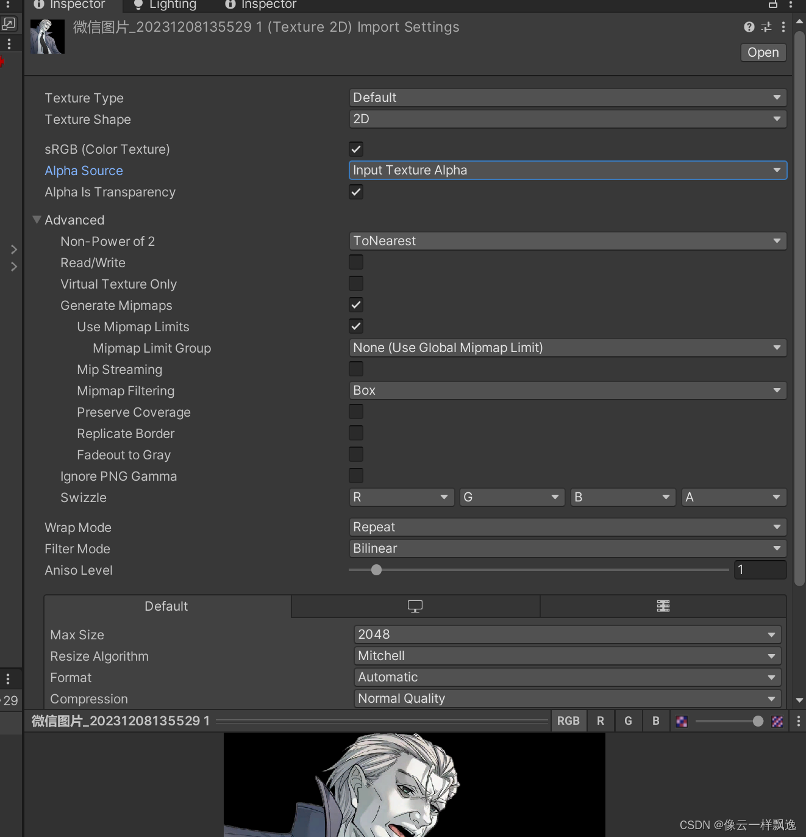Viewport: 806px width, 837px height.
Task: Enable the Read/Write checkbox
Action: (x=356, y=262)
